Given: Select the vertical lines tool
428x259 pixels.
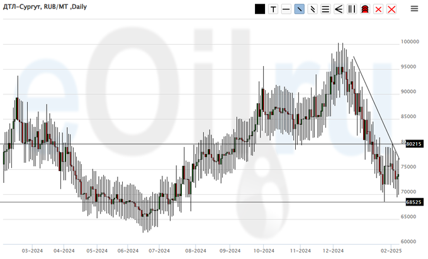Looking at the screenshot, I should click(352, 9).
